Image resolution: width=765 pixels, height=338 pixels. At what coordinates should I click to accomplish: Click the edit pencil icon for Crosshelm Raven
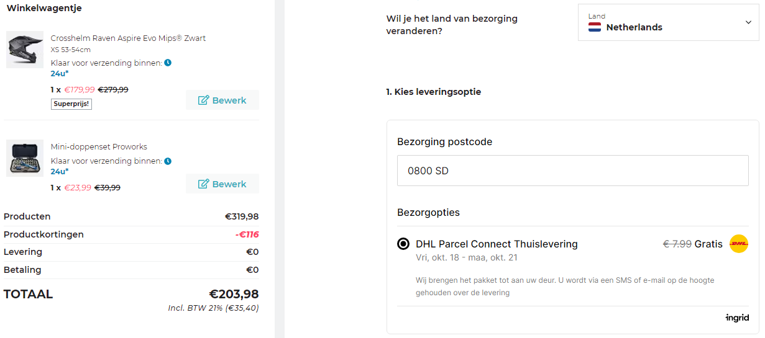(x=203, y=100)
